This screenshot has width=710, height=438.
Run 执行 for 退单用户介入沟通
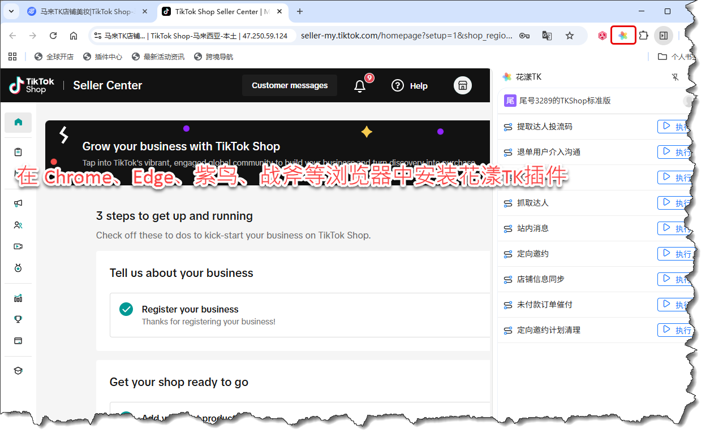(x=675, y=152)
